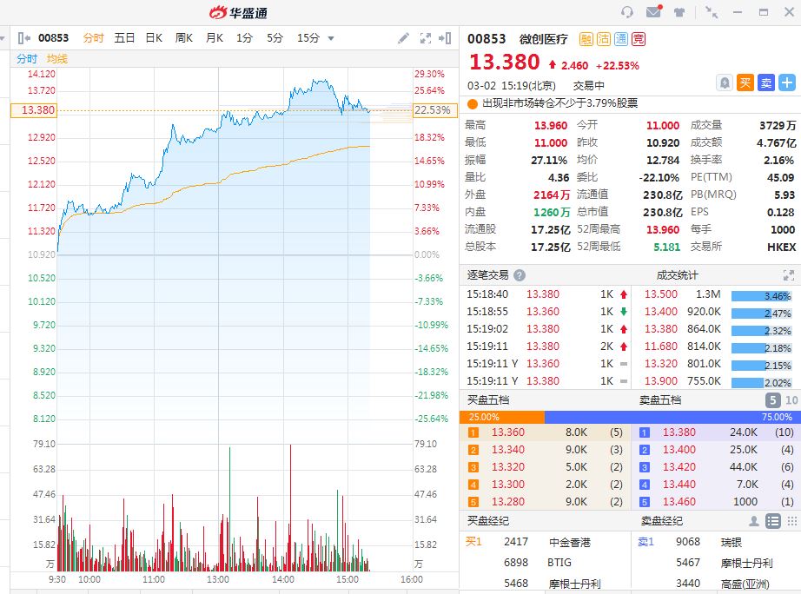The image size is (801, 594).
Task: Expand the chart to fullscreen
Action: point(426,38)
